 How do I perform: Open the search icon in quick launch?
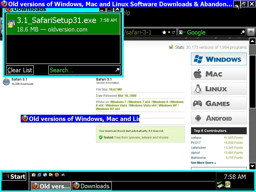click(x=51, y=175)
